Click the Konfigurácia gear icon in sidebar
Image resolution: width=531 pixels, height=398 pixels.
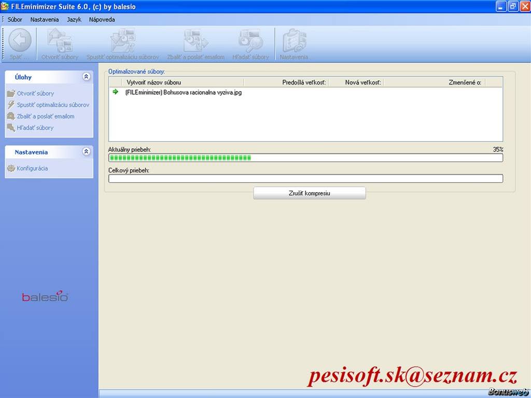coord(11,168)
